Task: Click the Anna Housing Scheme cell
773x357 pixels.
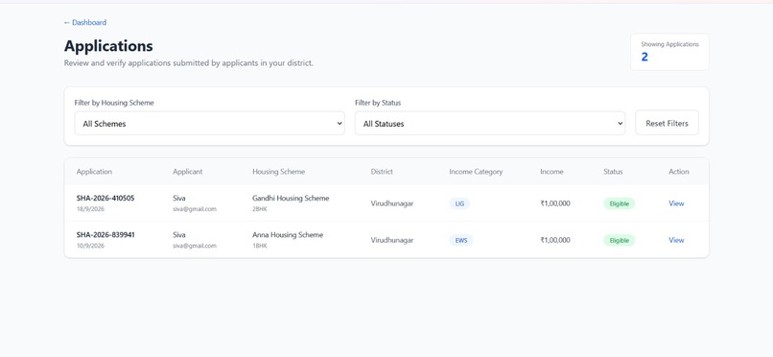Action: click(x=288, y=235)
